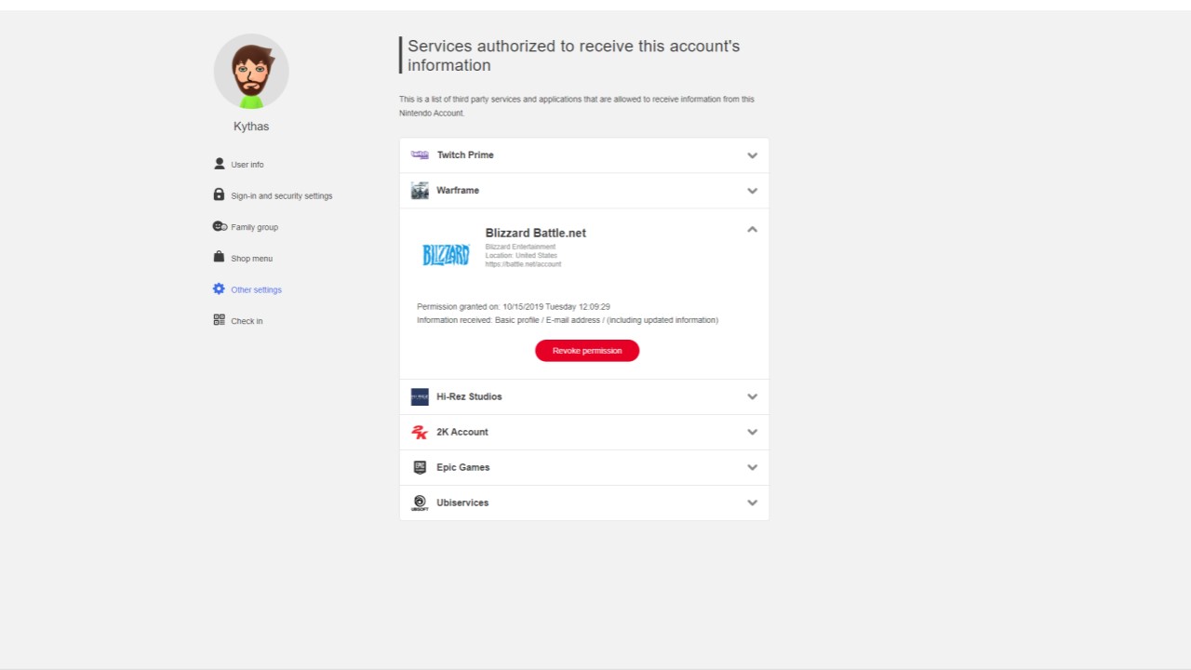Screen dimensions: 1191x670
Task: Open Sign-in and security settings
Action: tap(281, 196)
